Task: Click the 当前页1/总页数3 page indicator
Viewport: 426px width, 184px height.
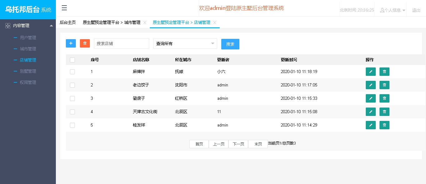Action: 282,143
